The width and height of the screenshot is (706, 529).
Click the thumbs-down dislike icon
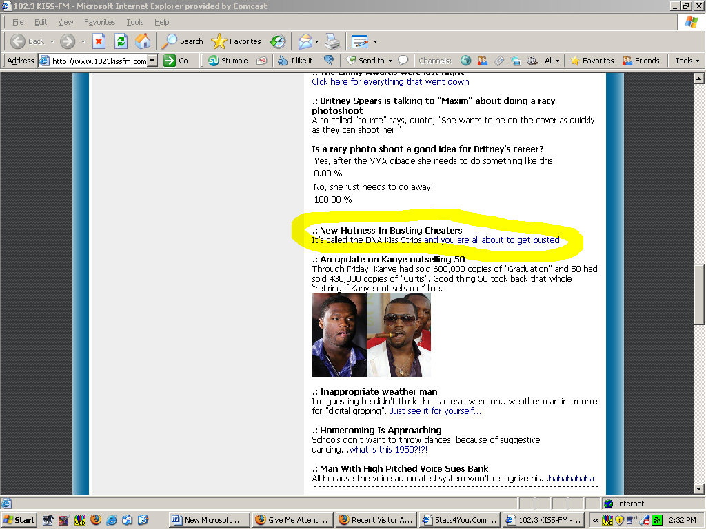329,61
